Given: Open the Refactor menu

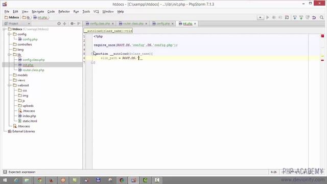Looking at the screenshot, I should 64,11.
